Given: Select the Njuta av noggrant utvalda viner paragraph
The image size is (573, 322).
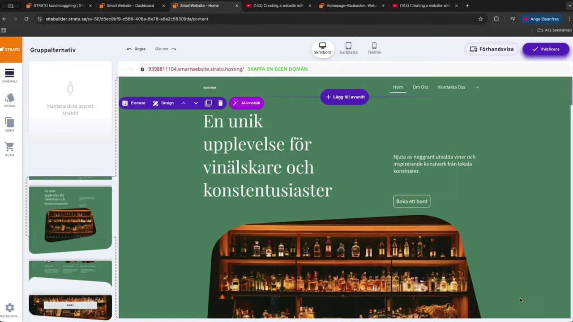Looking at the screenshot, I should (x=435, y=164).
